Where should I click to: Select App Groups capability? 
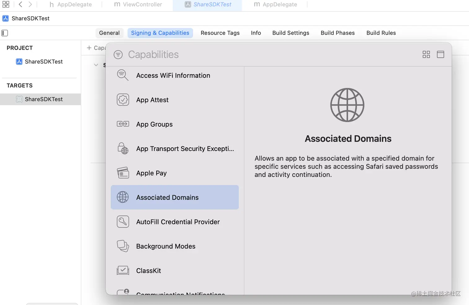(x=175, y=124)
